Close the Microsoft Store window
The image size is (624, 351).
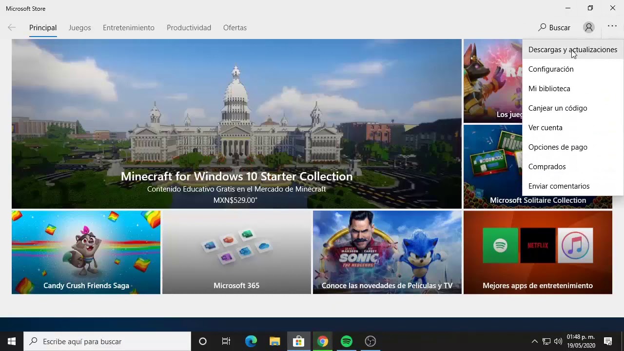coord(613,8)
